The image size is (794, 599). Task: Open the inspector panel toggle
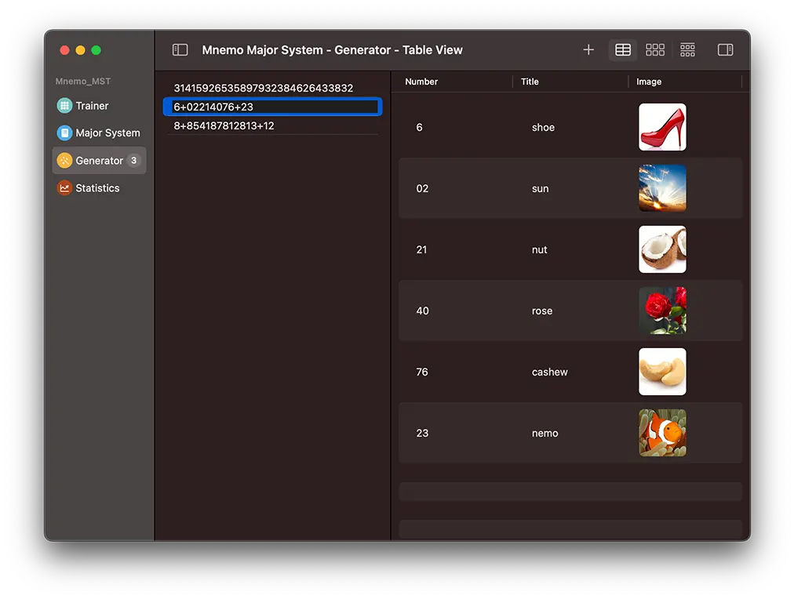[x=724, y=49]
